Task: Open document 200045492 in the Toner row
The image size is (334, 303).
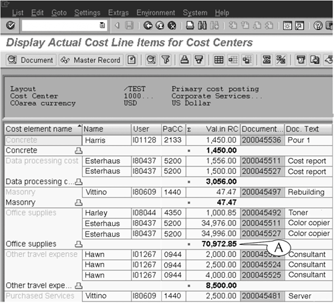Action: click(262, 213)
